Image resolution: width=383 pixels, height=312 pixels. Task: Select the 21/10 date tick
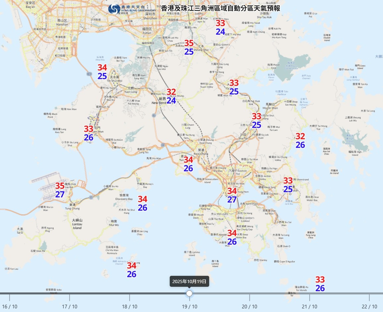pos(309,297)
